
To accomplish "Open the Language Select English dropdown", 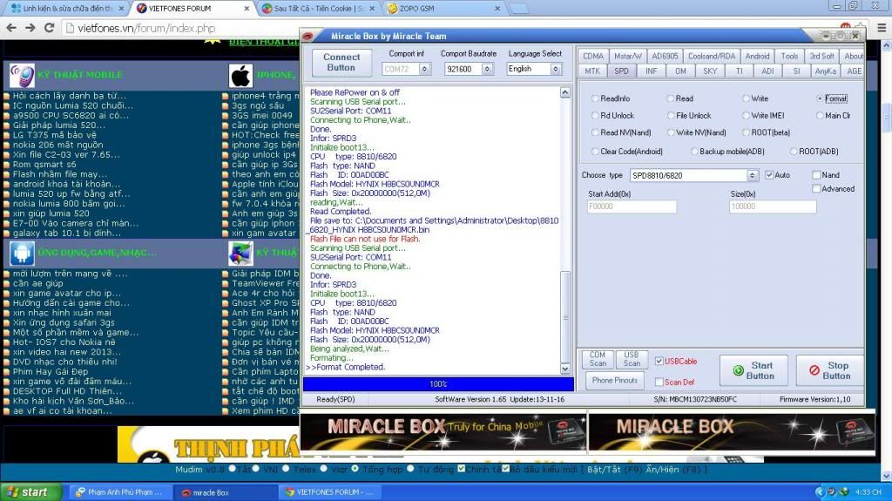I will (556, 69).
